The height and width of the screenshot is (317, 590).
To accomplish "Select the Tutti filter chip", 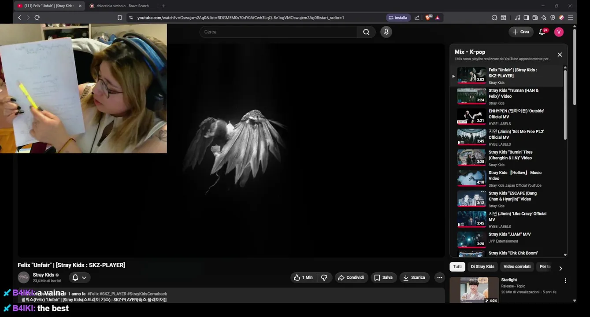I will click(x=457, y=266).
